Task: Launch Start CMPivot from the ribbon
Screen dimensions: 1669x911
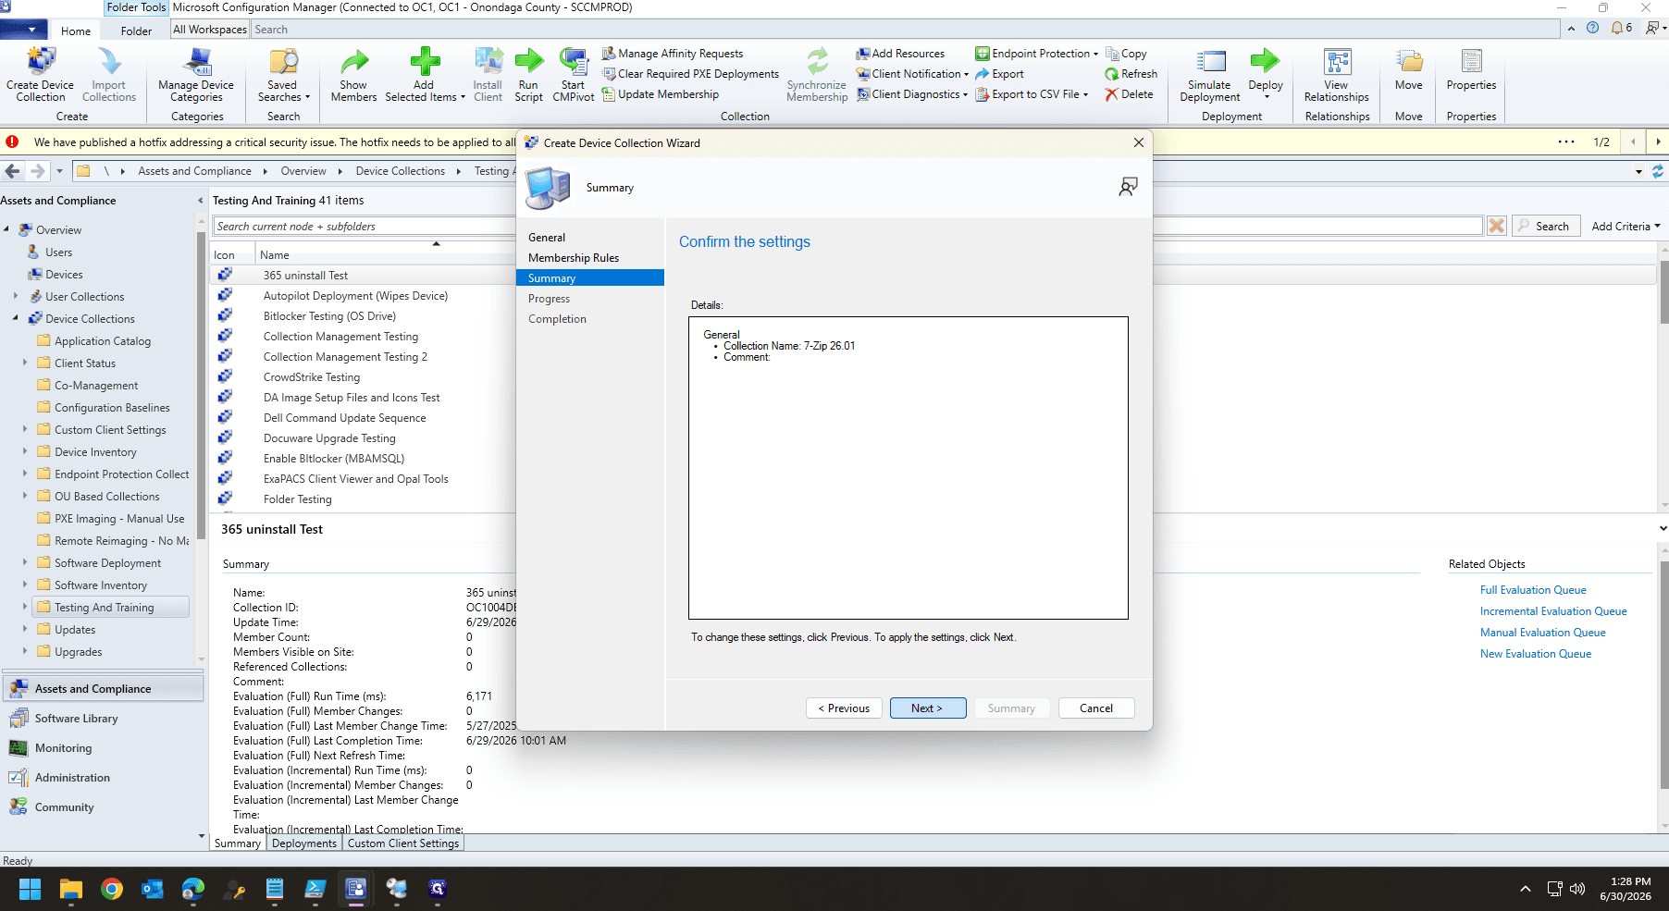Action: click(573, 75)
